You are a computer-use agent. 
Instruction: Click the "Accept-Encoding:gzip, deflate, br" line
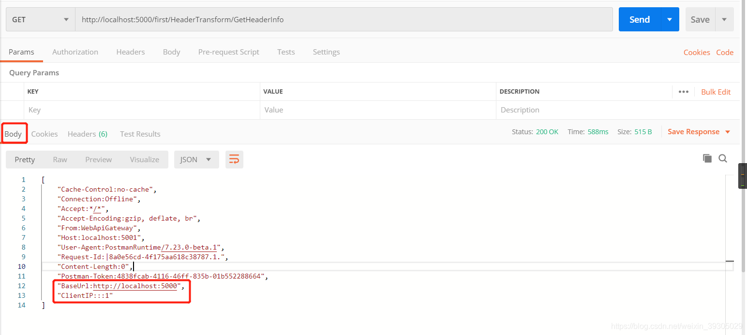click(129, 218)
